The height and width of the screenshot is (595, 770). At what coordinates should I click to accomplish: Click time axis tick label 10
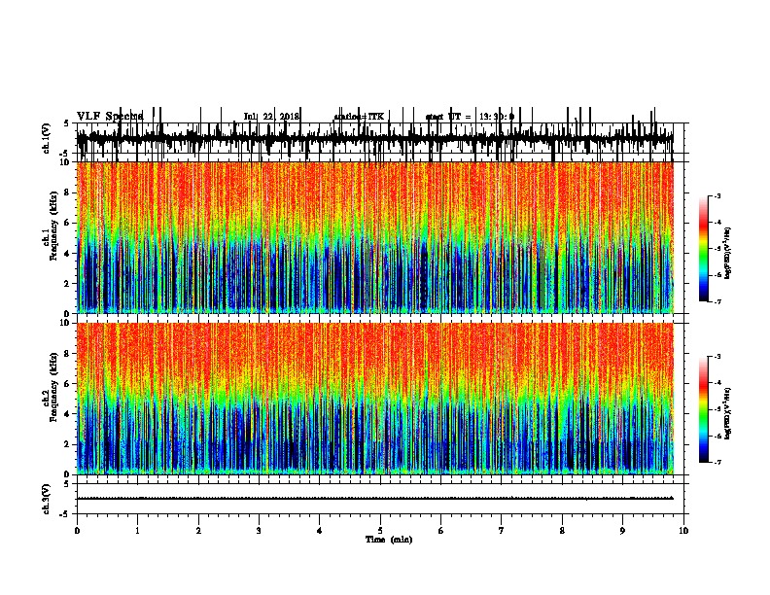(x=683, y=531)
